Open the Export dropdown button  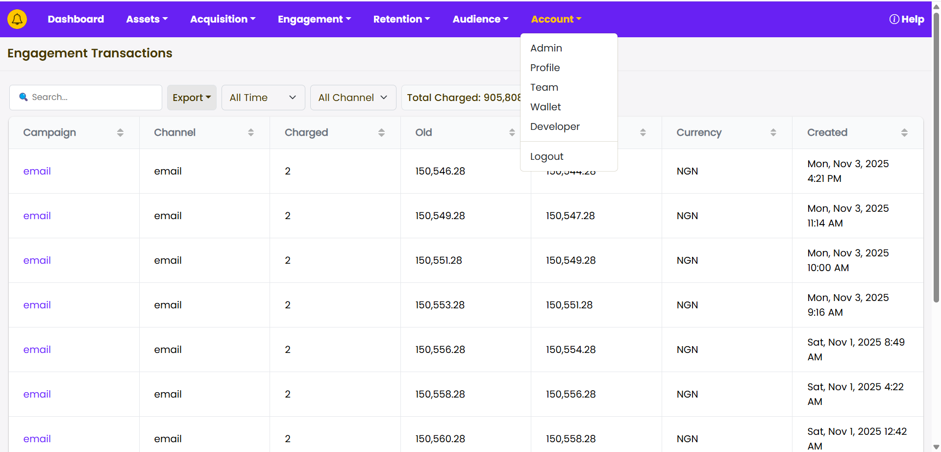[x=192, y=98]
